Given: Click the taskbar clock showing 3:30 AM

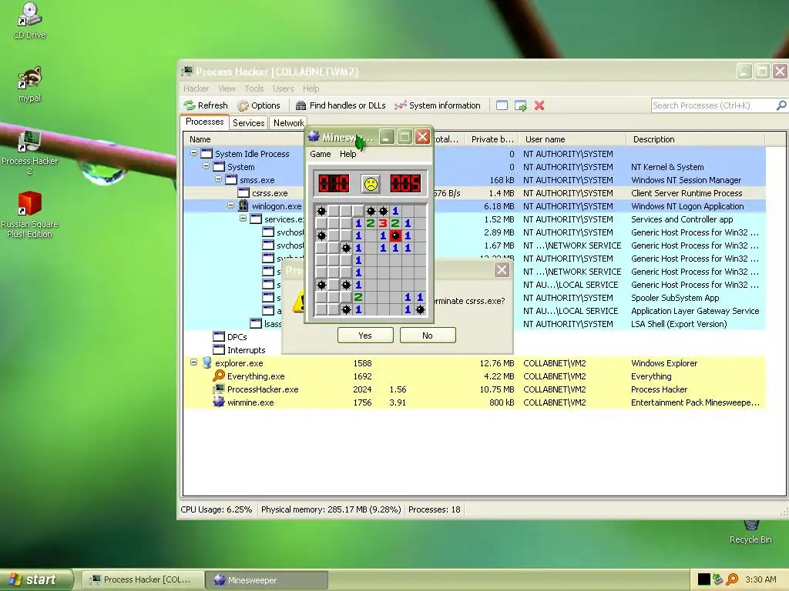Looking at the screenshot, I should [760, 579].
